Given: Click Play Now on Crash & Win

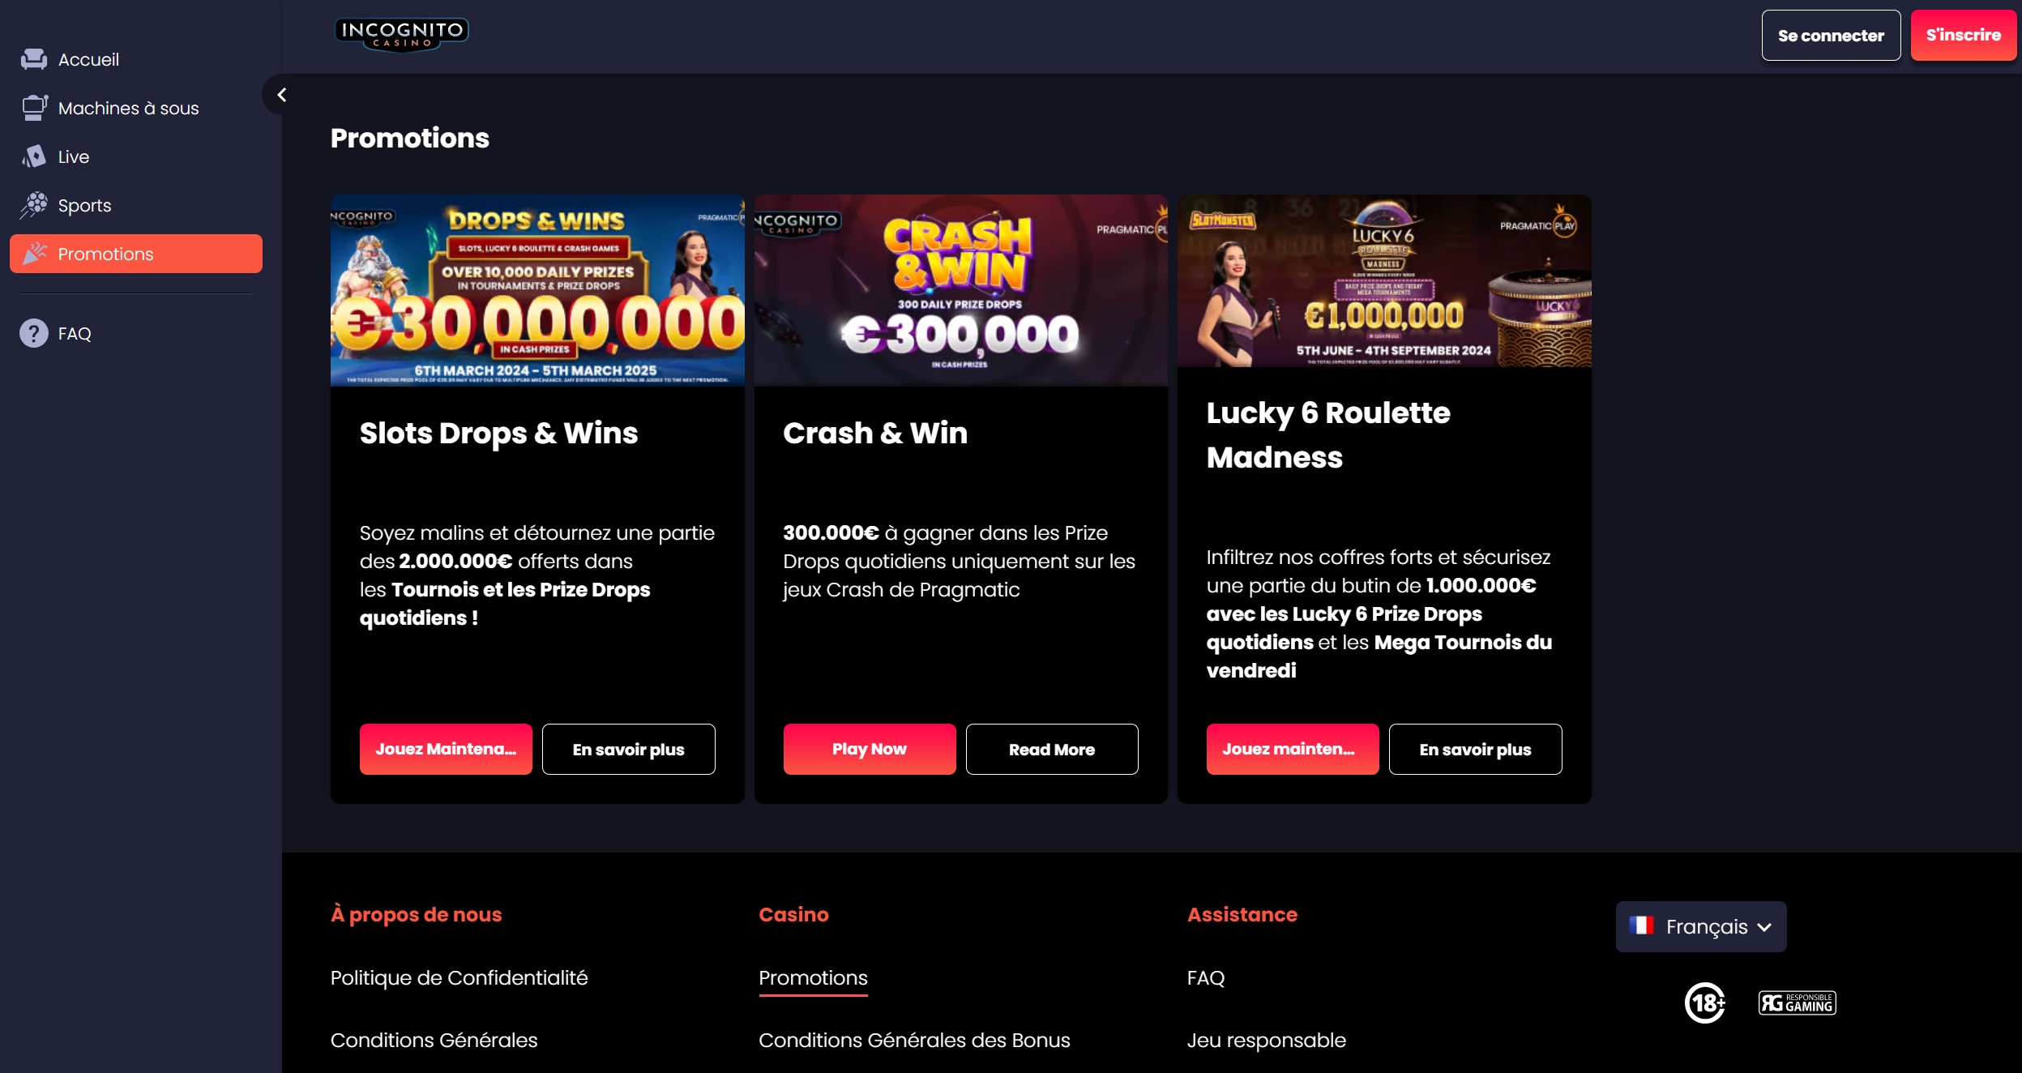Looking at the screenshot, I should (x=869, y=749).
